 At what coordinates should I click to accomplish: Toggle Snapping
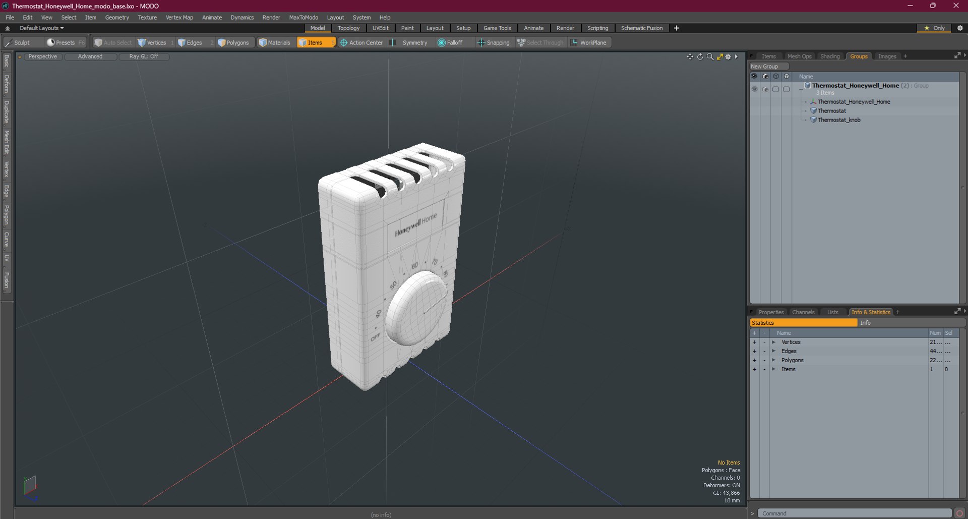click(493, 43)
